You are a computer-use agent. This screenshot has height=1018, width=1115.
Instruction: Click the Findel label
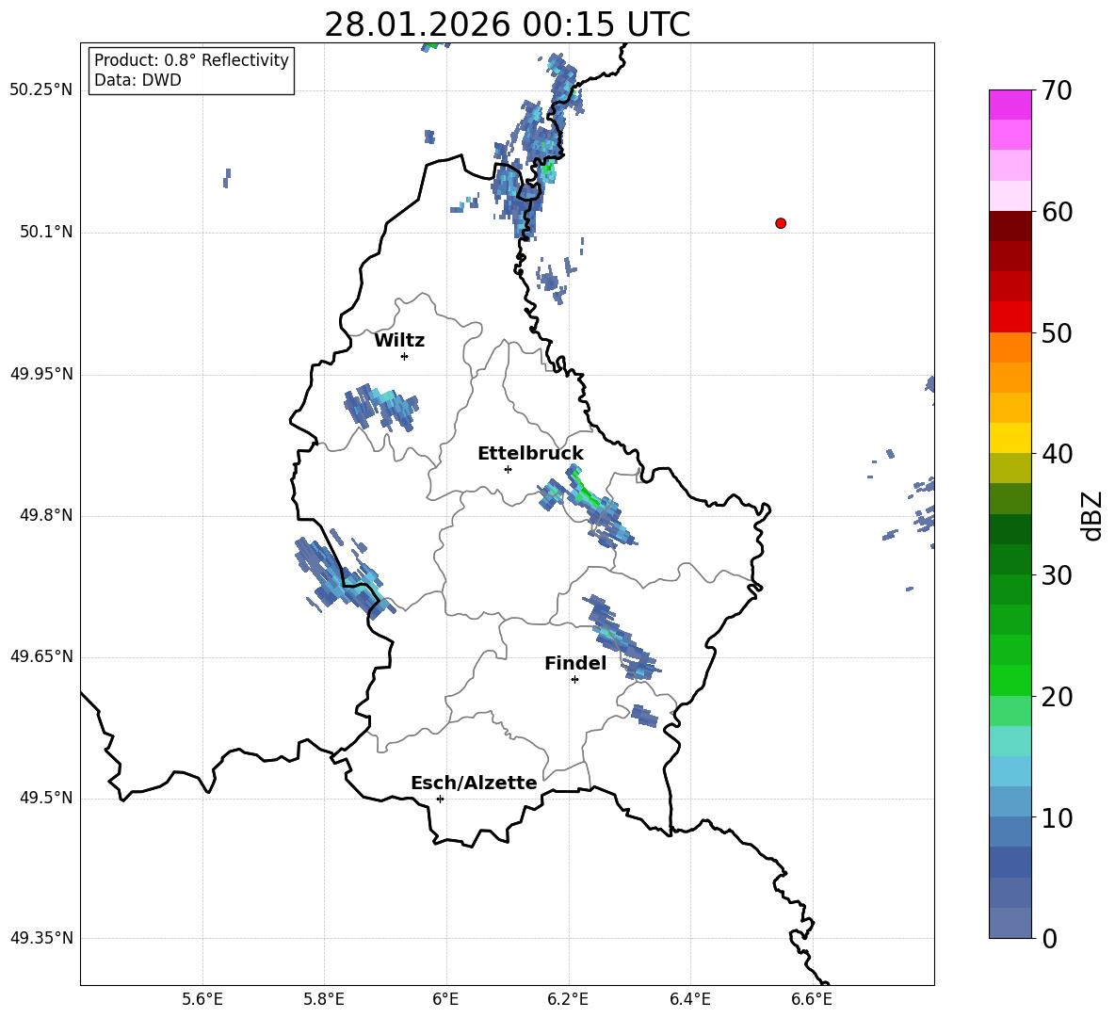point(575,663)
